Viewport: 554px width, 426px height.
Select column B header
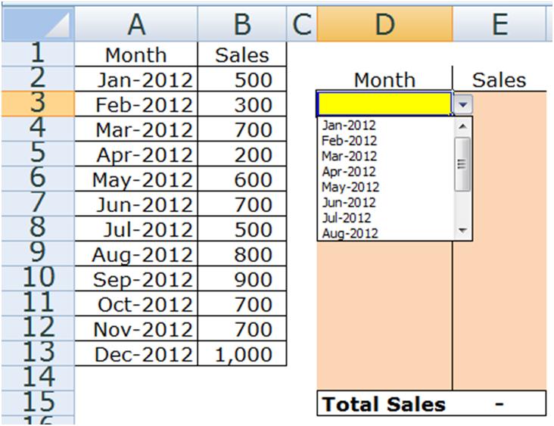pos(241,24)
